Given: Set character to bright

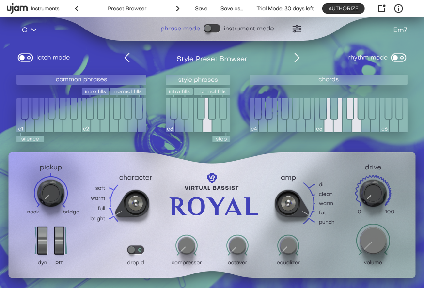Looking at the screenshot, I should click(x=97, y=219).
